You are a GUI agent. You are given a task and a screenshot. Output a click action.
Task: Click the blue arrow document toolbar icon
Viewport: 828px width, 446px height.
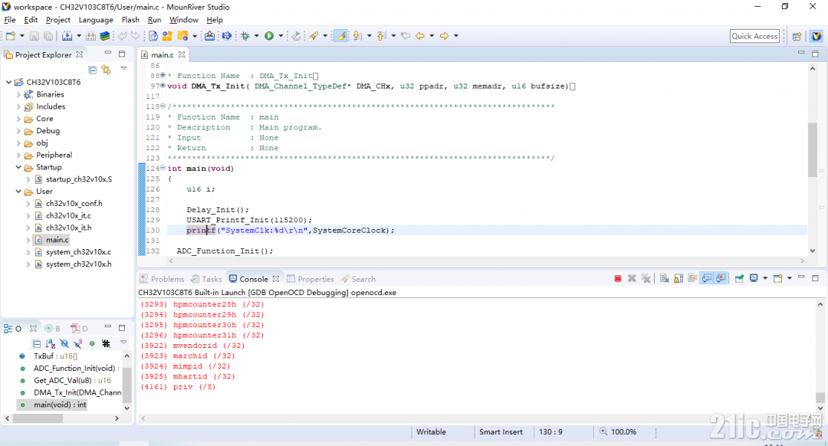pyautogui.click(x=226, y=36)
